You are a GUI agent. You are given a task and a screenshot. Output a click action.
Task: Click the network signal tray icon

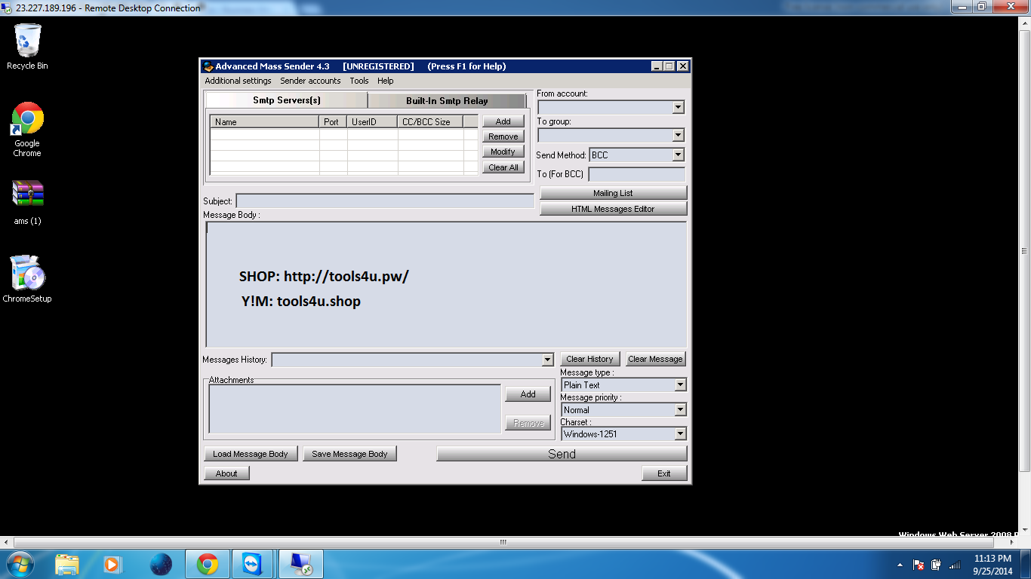coord(955,565)
